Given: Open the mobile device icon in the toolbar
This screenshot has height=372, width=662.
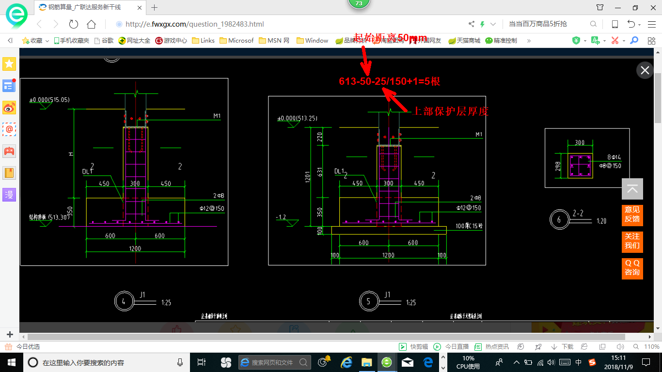Looking at the screenshot, I should point(615,24).
